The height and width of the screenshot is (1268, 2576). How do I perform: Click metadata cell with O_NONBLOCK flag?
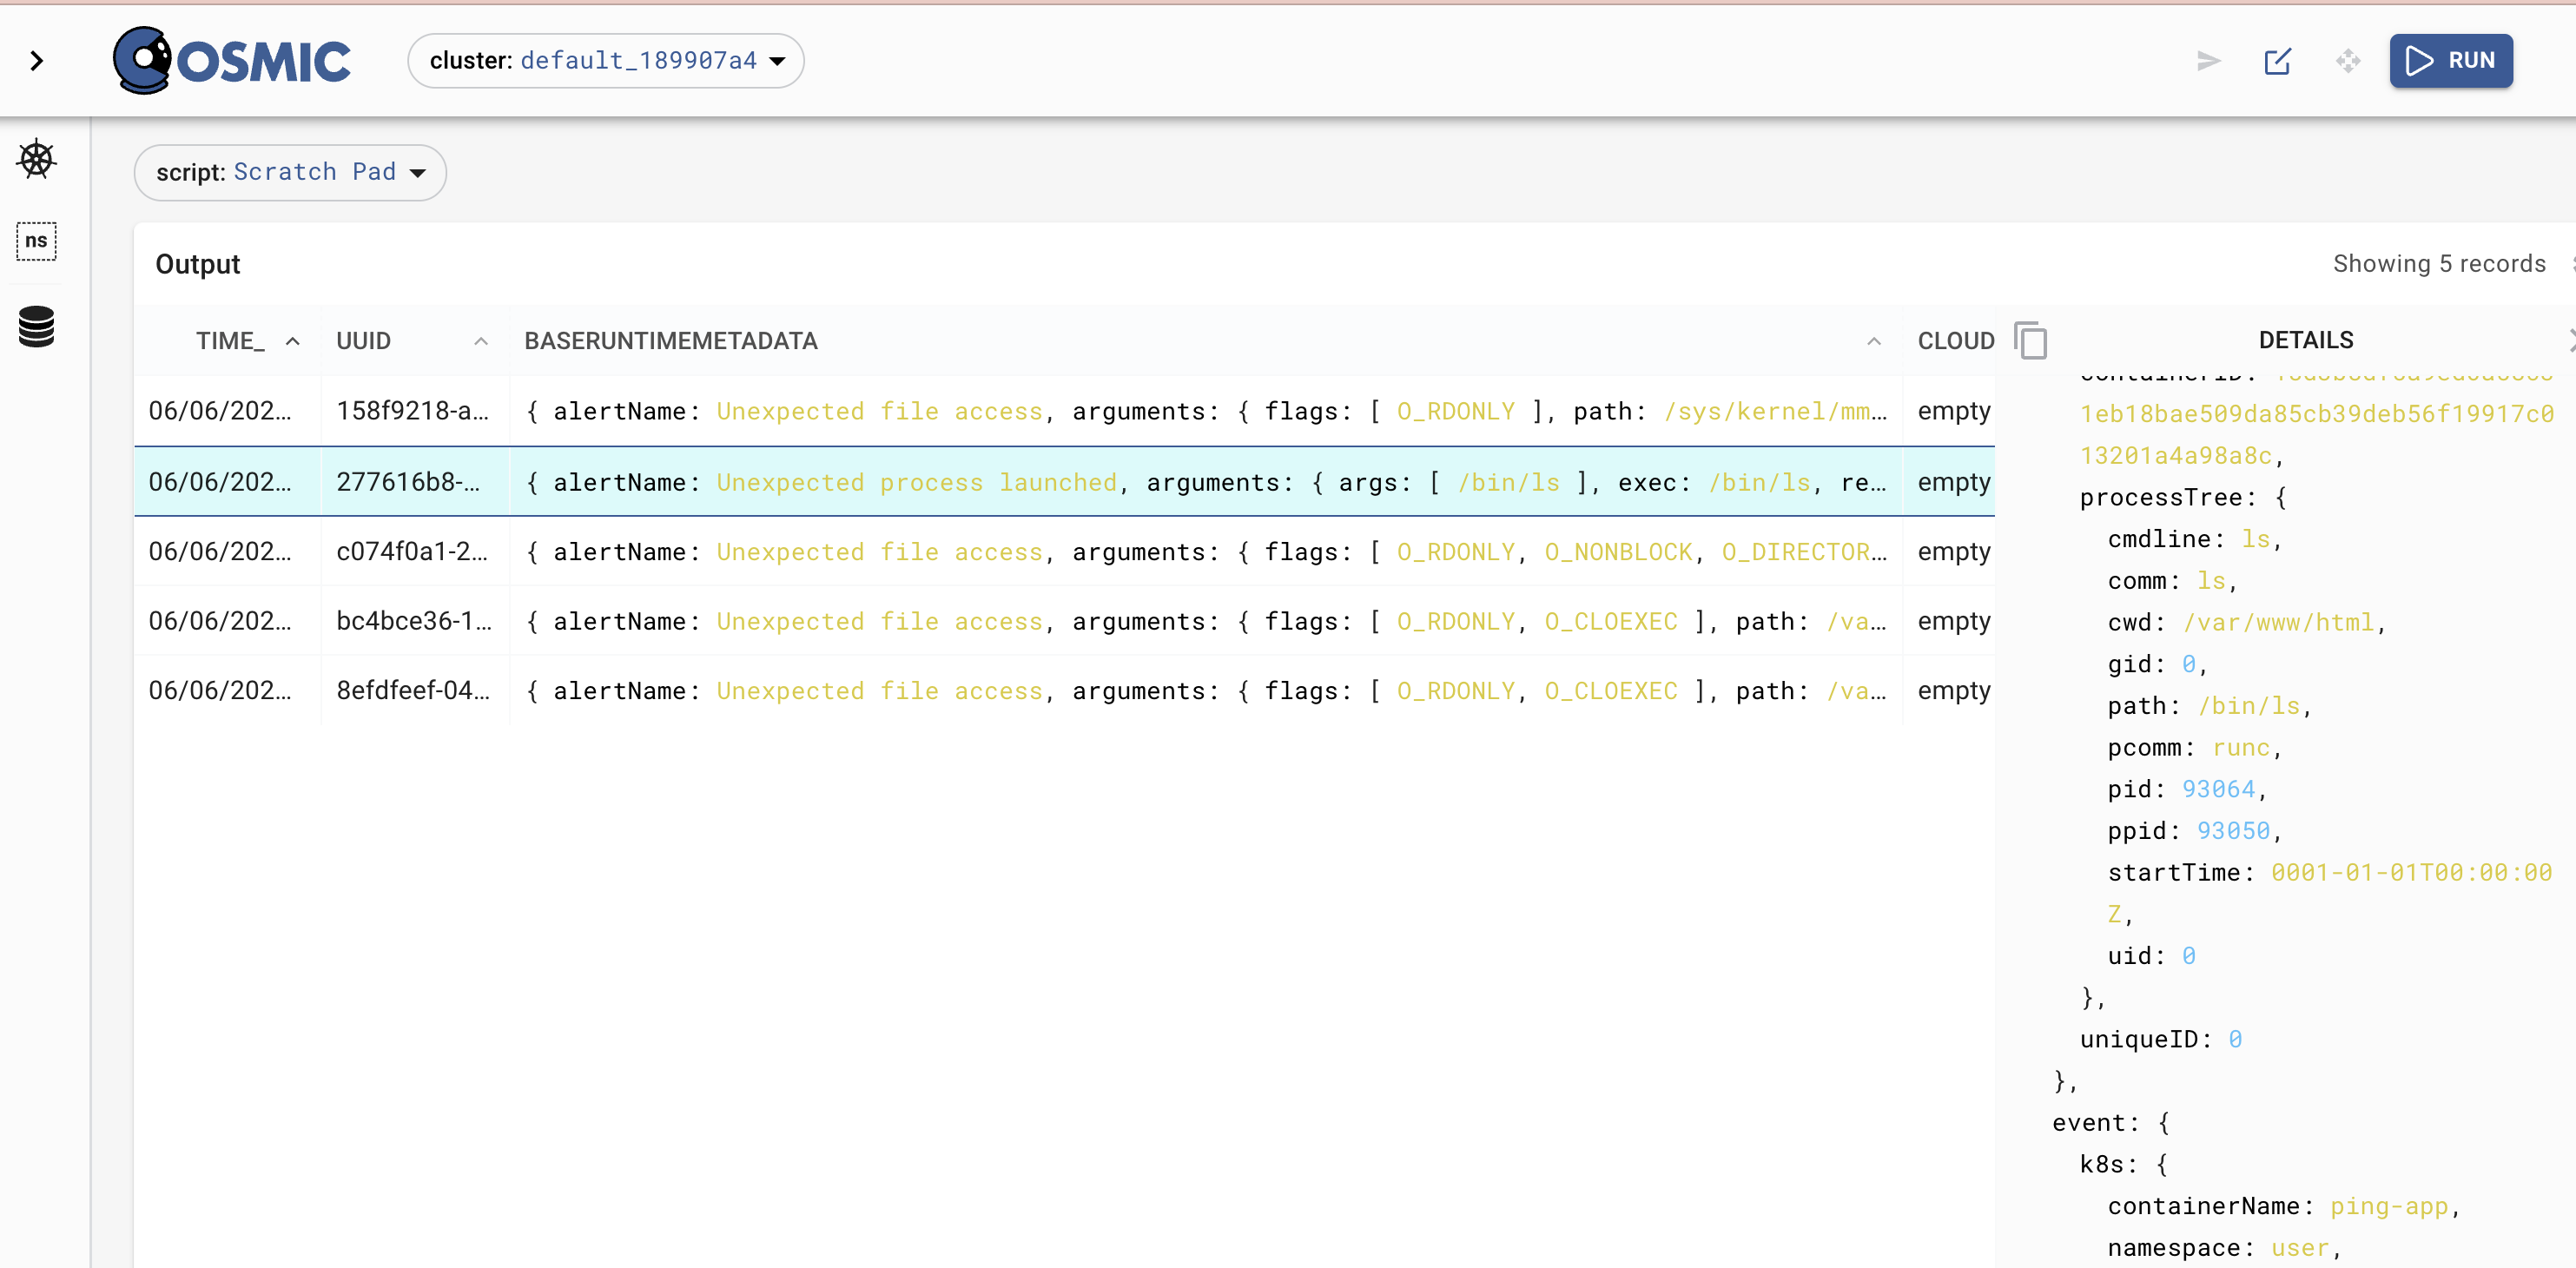1205,552
